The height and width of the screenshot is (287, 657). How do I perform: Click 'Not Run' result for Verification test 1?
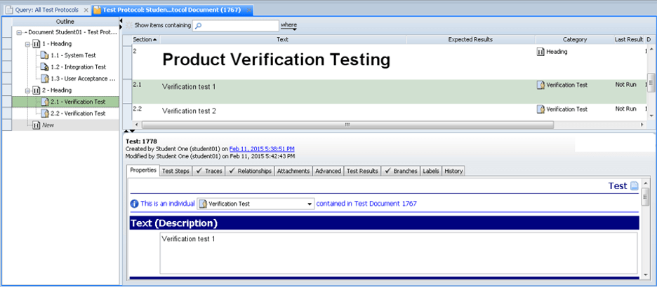click(625, 85)
